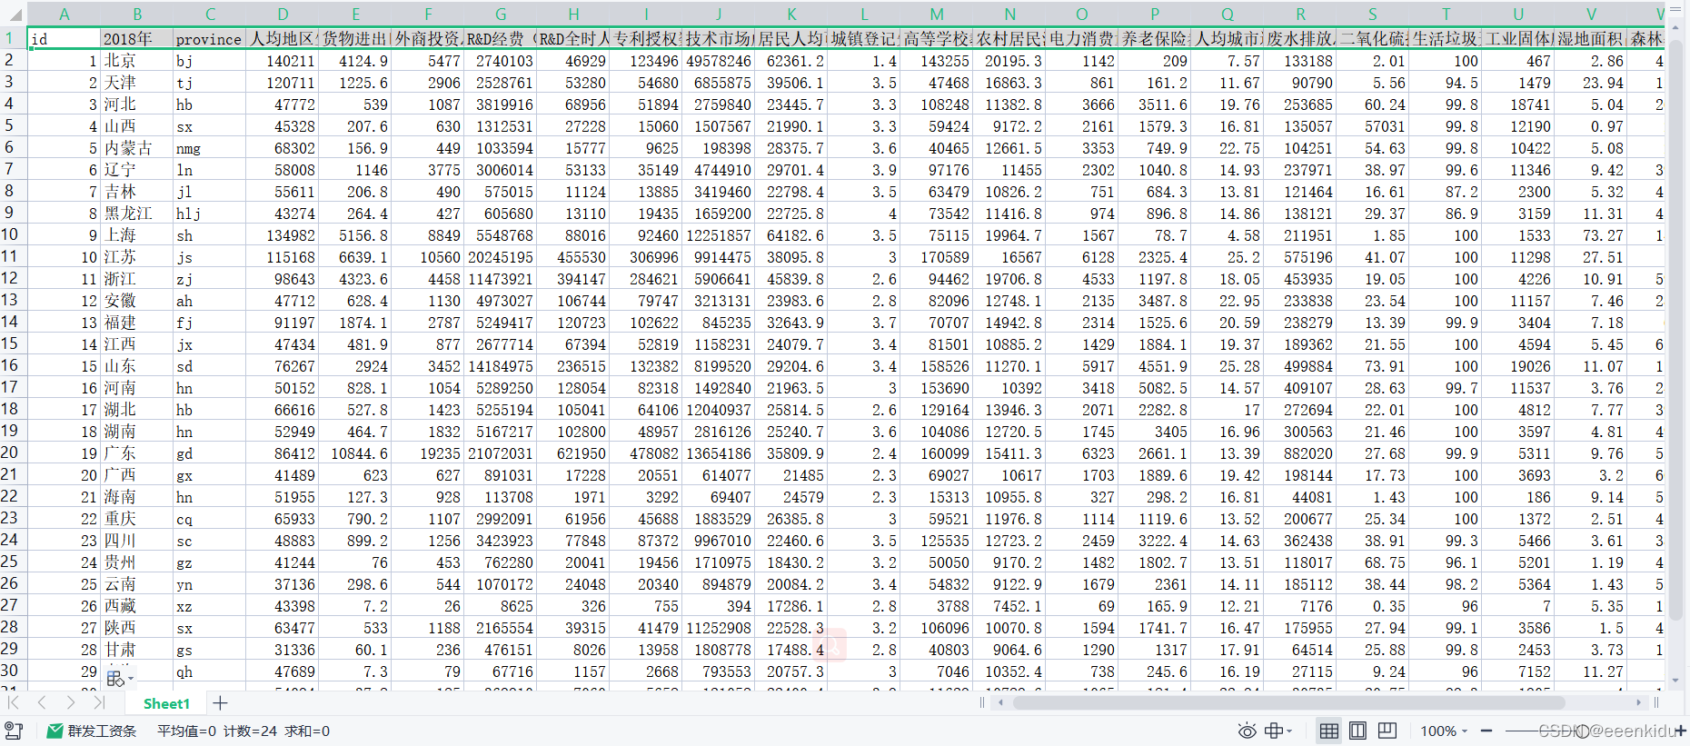
Task: Open the 100% zoom level dropdown
Action: pos(1444,731)
